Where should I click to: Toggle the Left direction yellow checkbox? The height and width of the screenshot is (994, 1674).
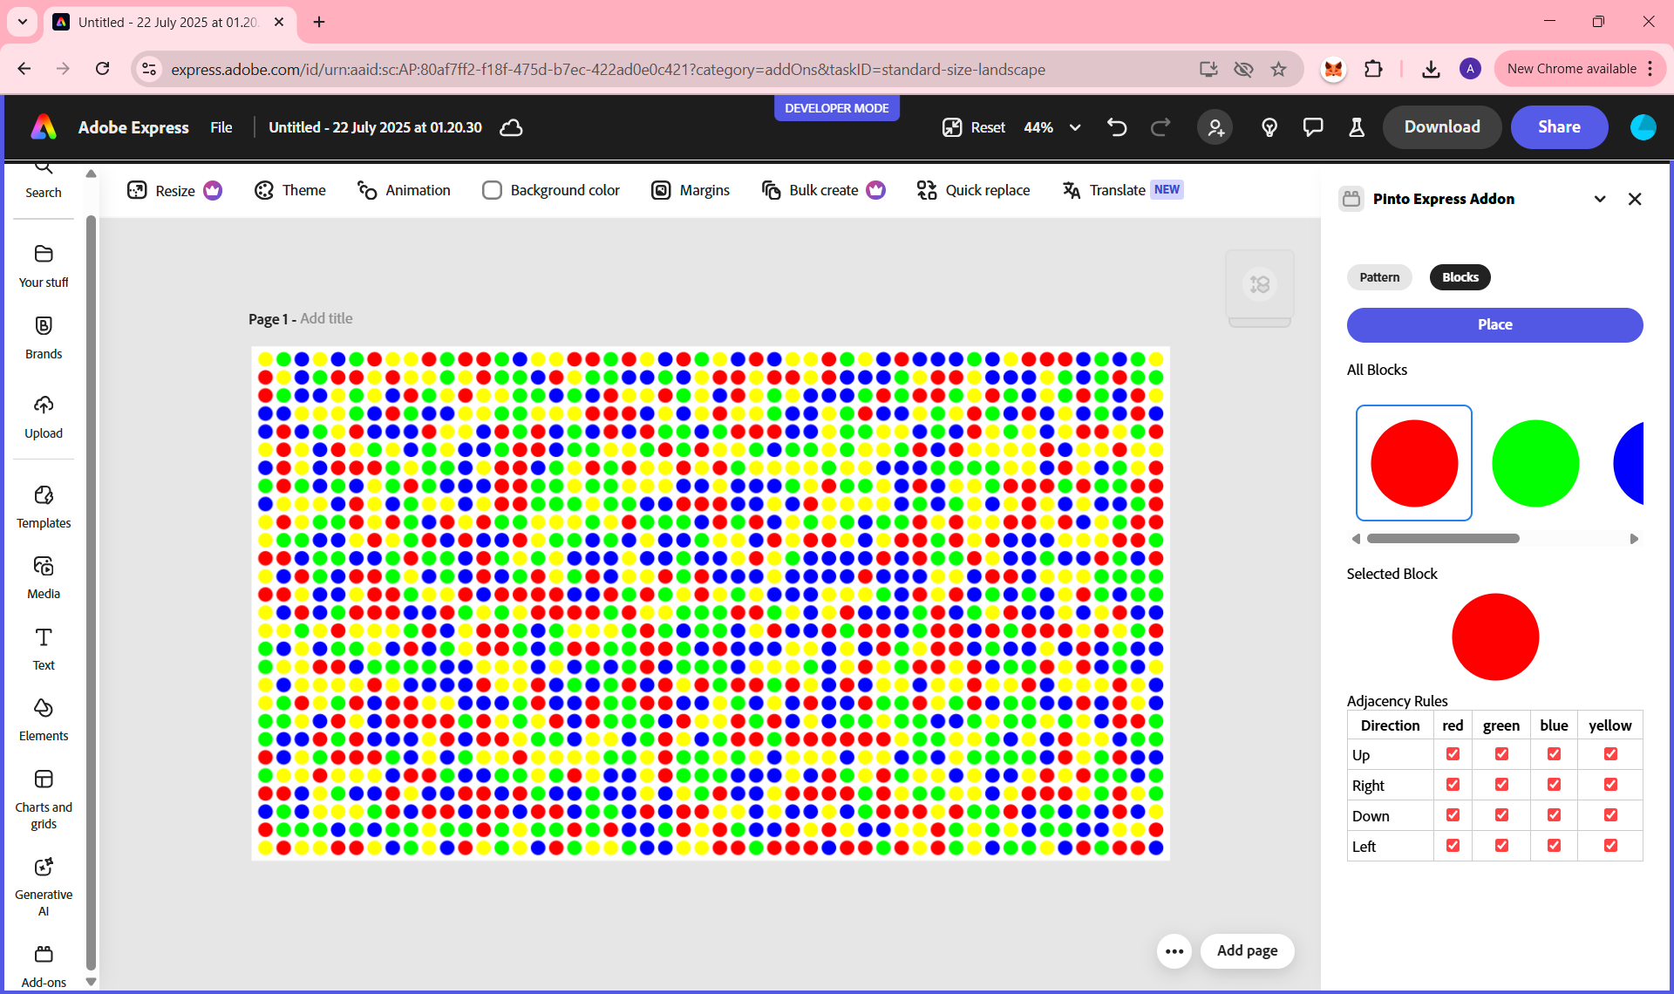point(1610,846)
